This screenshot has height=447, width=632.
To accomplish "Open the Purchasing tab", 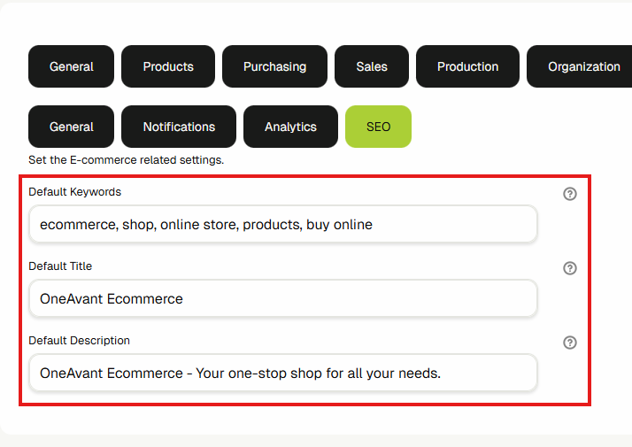I will point(274,66).
